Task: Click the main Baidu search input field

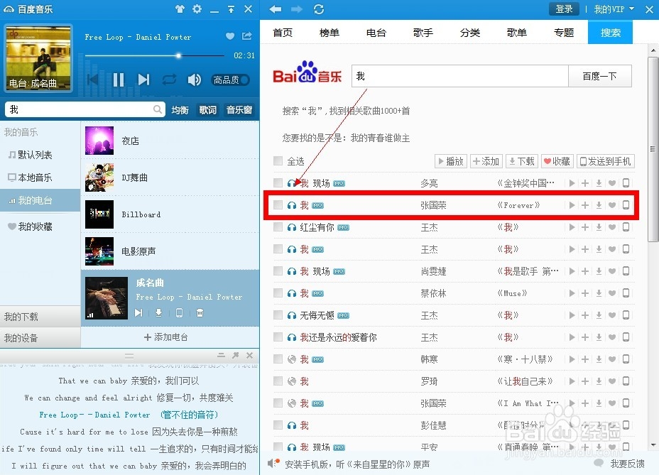Action: click(459, 76)
